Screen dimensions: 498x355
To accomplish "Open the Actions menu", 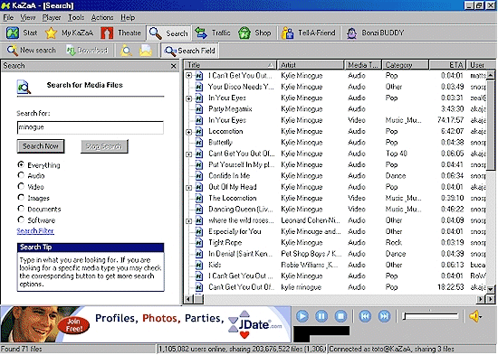I will [x=102, y=17].
